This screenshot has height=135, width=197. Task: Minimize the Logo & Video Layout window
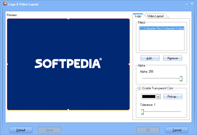[187, 4]
